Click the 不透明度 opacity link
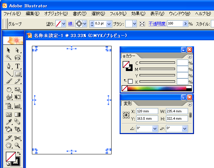 (158, 24)
